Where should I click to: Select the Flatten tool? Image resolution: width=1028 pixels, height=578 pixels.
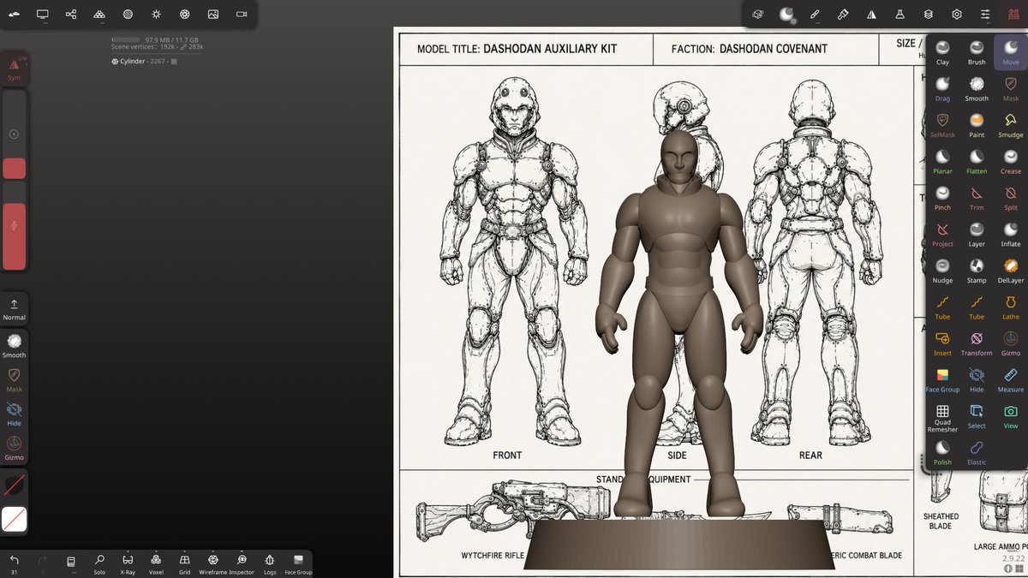tap(977, 162)
